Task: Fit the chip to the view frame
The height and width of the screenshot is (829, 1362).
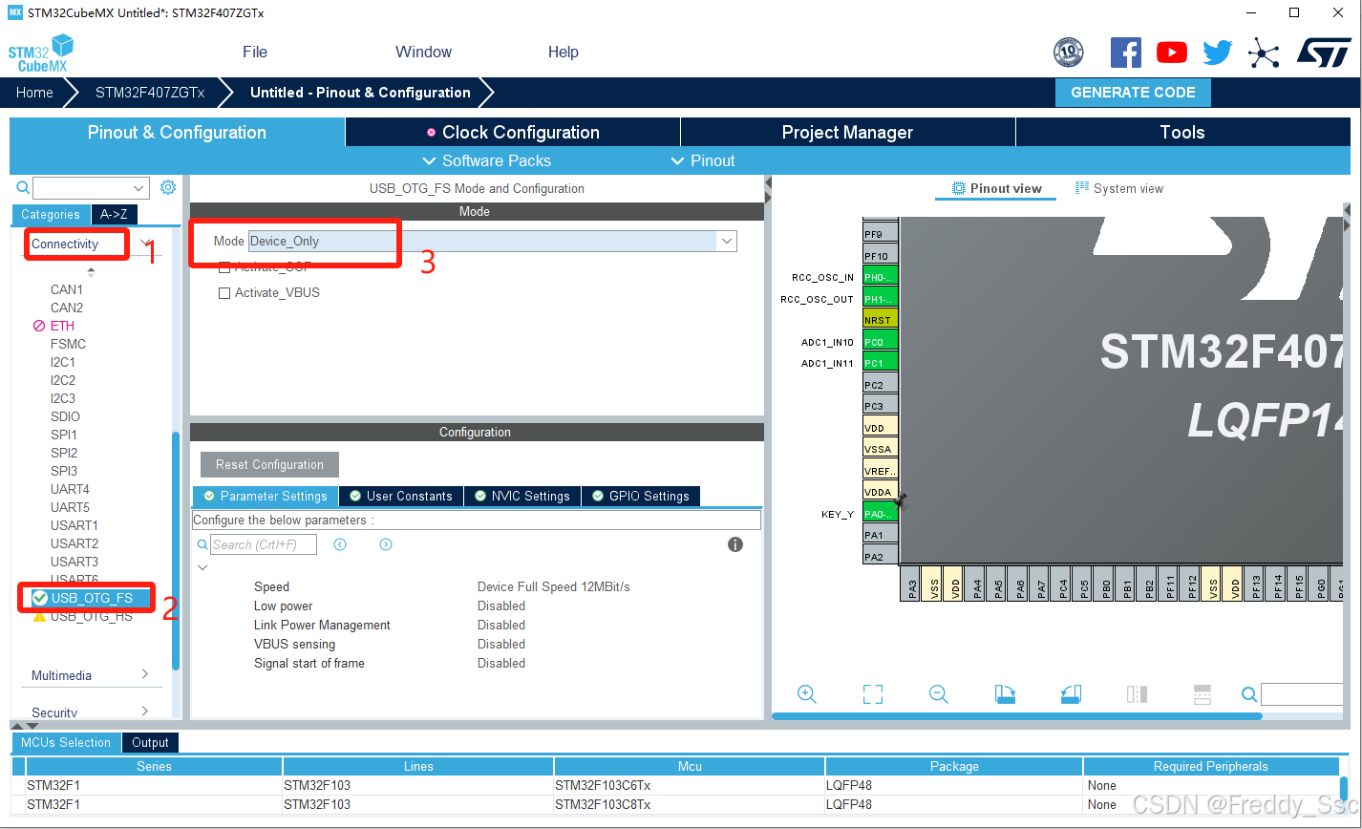Action: [x=873, y=694]
